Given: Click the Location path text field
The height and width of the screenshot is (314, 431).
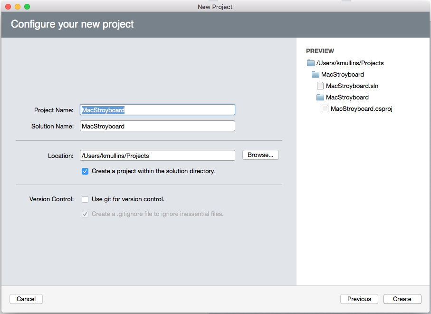Looking at the screenshot, I should tap(157, 155).
